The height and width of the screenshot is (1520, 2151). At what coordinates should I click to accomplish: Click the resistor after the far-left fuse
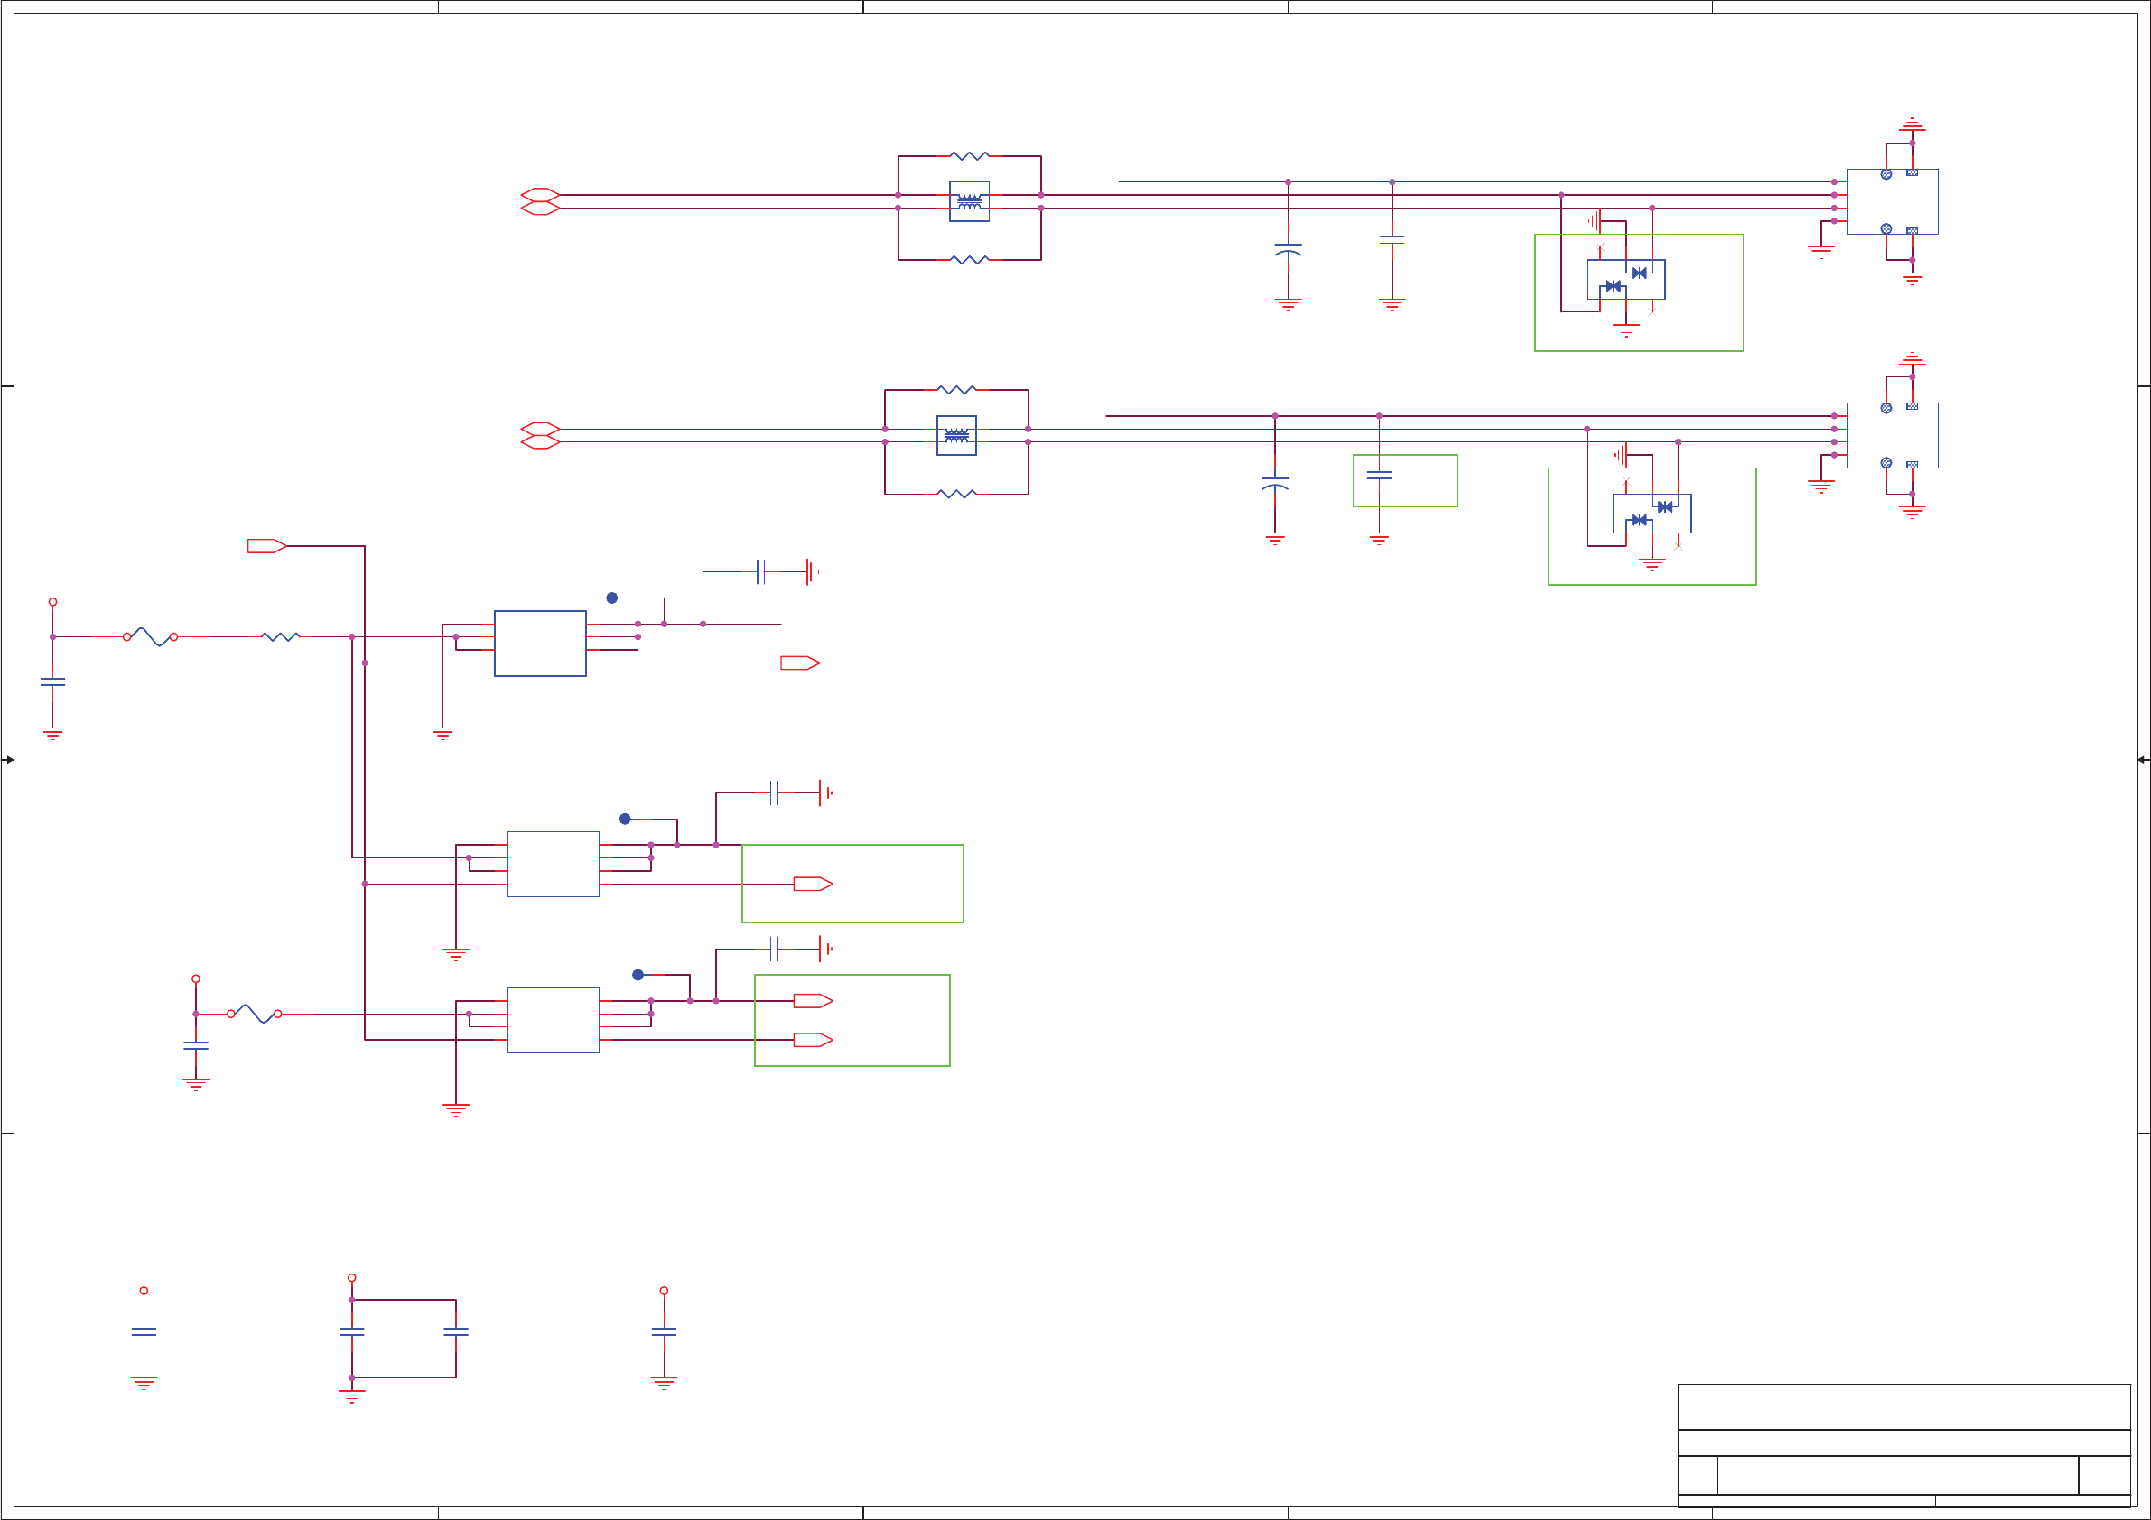pos(280,637)
